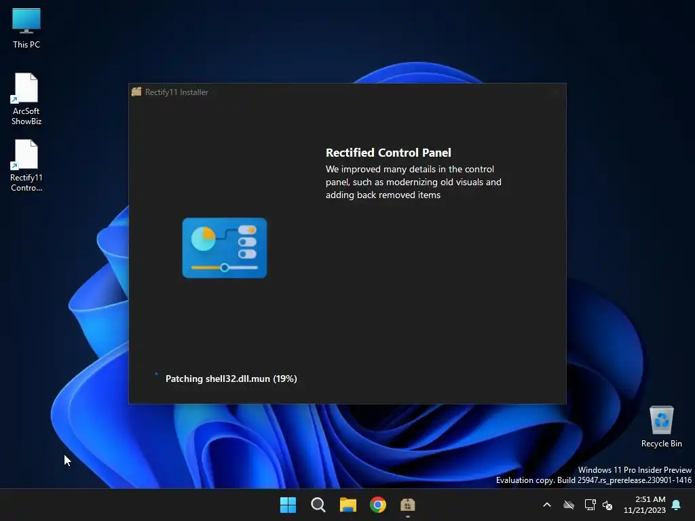Open taskbar Search
Viewport: 695px width, 521px height.
318,505
